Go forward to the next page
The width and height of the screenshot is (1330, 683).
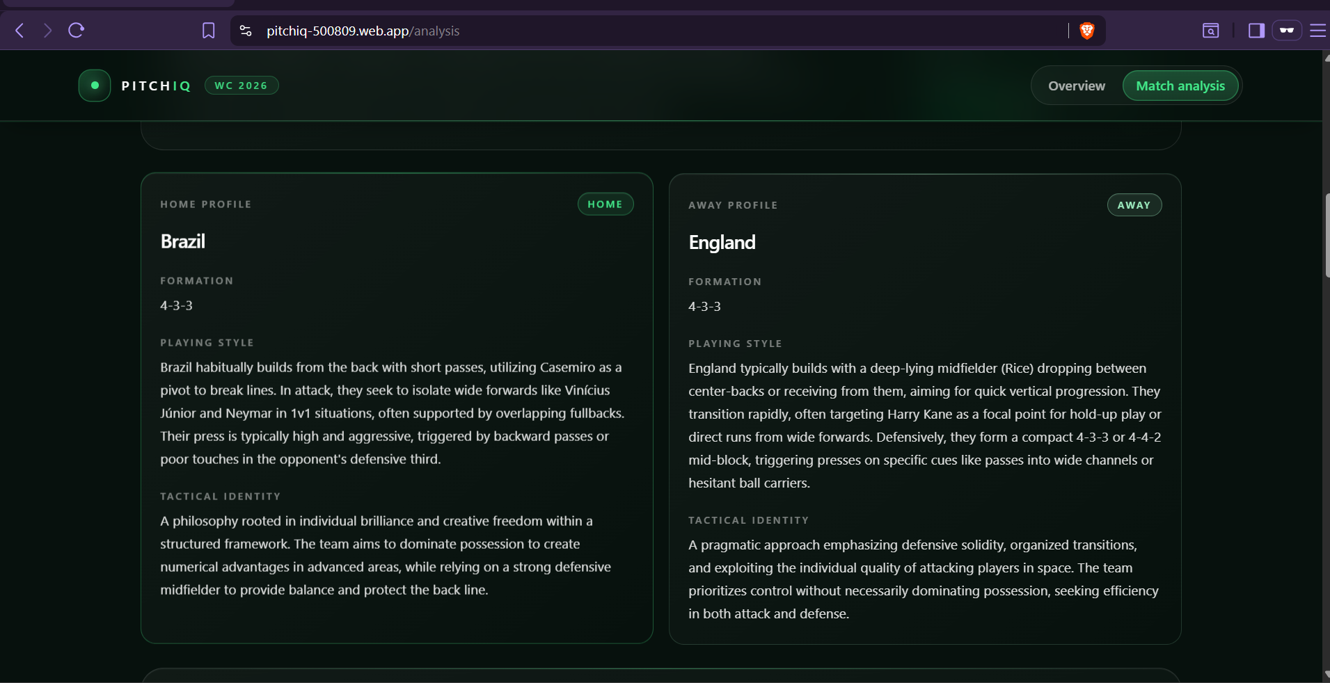[x=47, y=31]
